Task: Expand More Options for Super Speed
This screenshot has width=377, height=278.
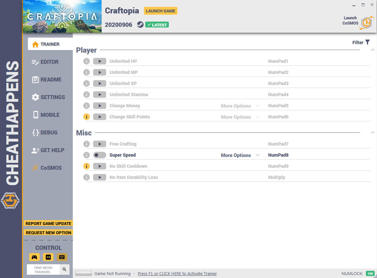Action: pyautogui.click(x=240, y=155)
